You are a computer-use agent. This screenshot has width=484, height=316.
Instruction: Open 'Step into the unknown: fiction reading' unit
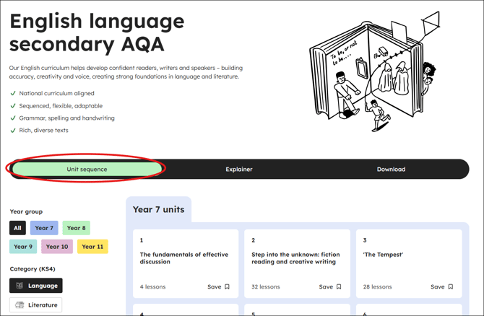pos(297,263)
